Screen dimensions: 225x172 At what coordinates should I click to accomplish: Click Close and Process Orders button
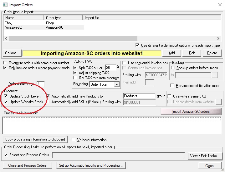pyautogui.click(x=28, y=165)
